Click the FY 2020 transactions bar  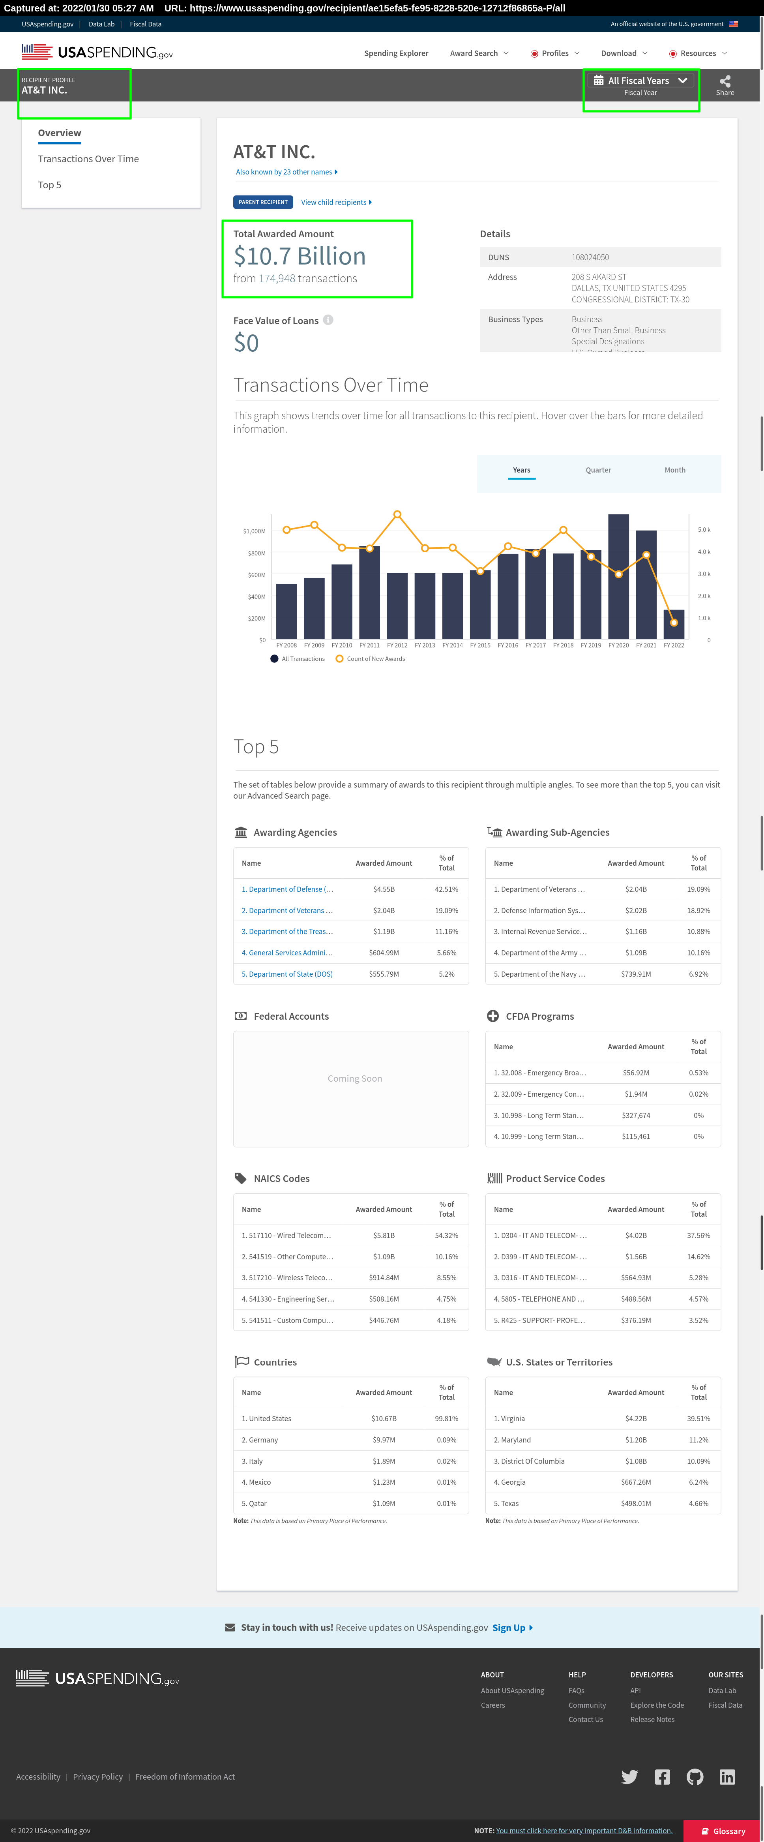pyautogui.click(x=618, y=576)
